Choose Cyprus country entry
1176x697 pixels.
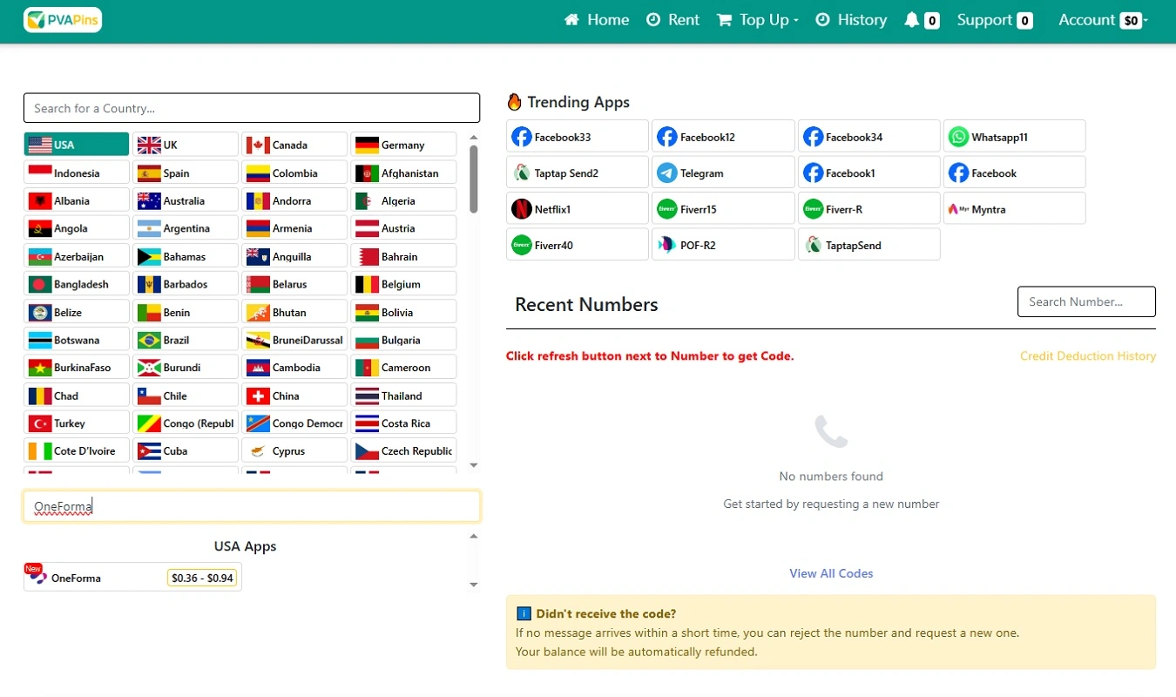(294, 450)
